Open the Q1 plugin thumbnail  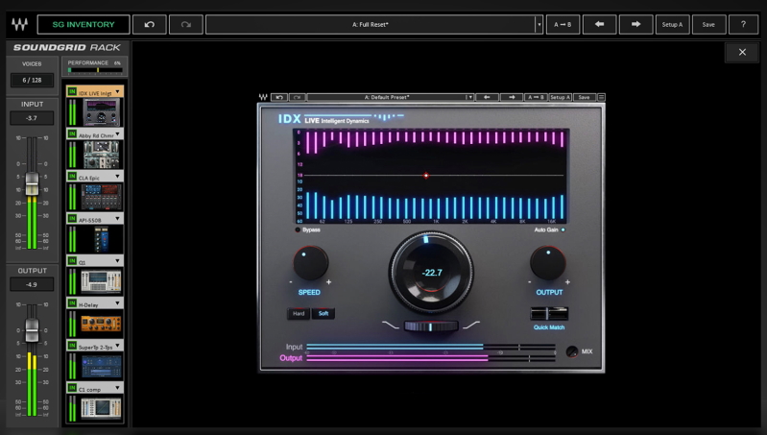101,281
